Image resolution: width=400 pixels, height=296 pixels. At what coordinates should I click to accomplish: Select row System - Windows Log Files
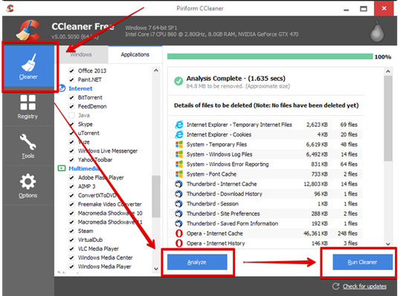click(x=267, y=154)
